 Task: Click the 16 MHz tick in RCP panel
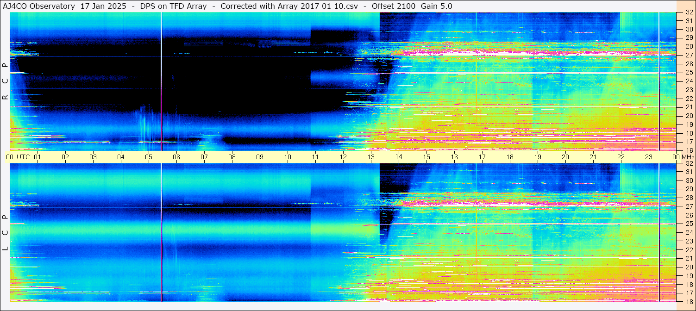coord(689,150)
